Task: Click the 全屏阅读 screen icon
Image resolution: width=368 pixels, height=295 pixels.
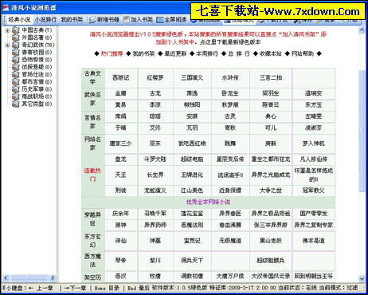Action: click(160, 20)
